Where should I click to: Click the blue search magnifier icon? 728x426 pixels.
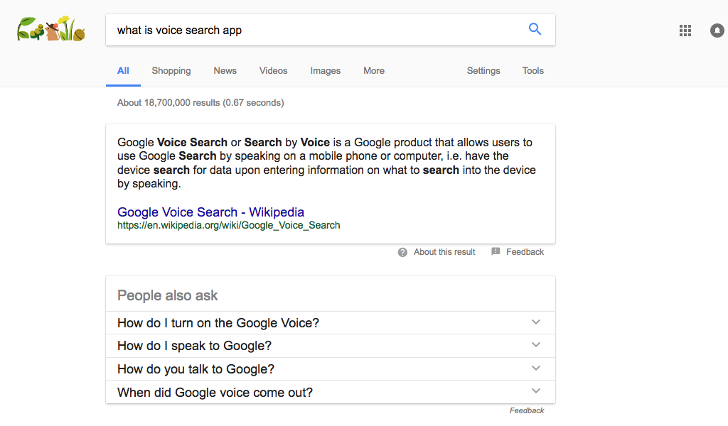(535, 29)
